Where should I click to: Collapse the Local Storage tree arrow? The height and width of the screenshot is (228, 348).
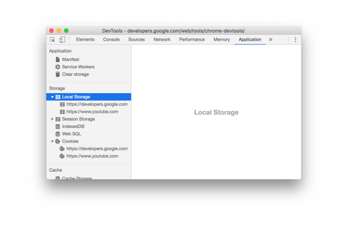[52, 97]
